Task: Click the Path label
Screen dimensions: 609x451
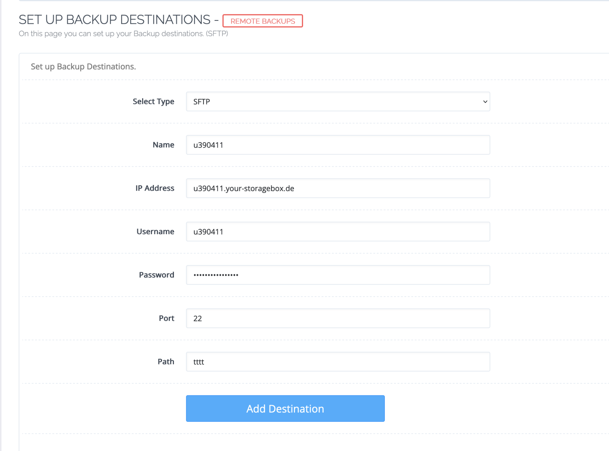Action: coord(166,361)
